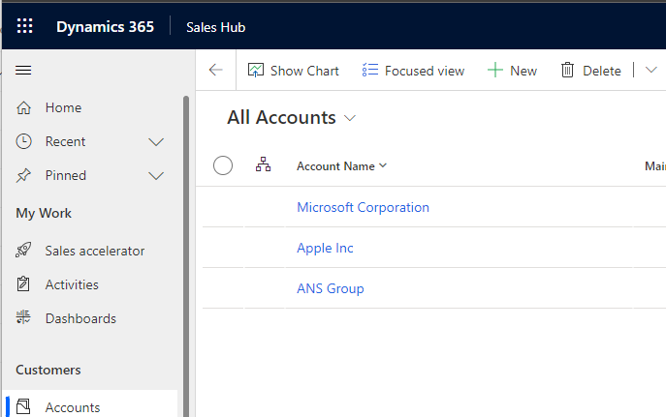The height and width of the screenshot is (417, 666).
Task: Click the hierarchy icon column header
Action: tap(263, 165)
